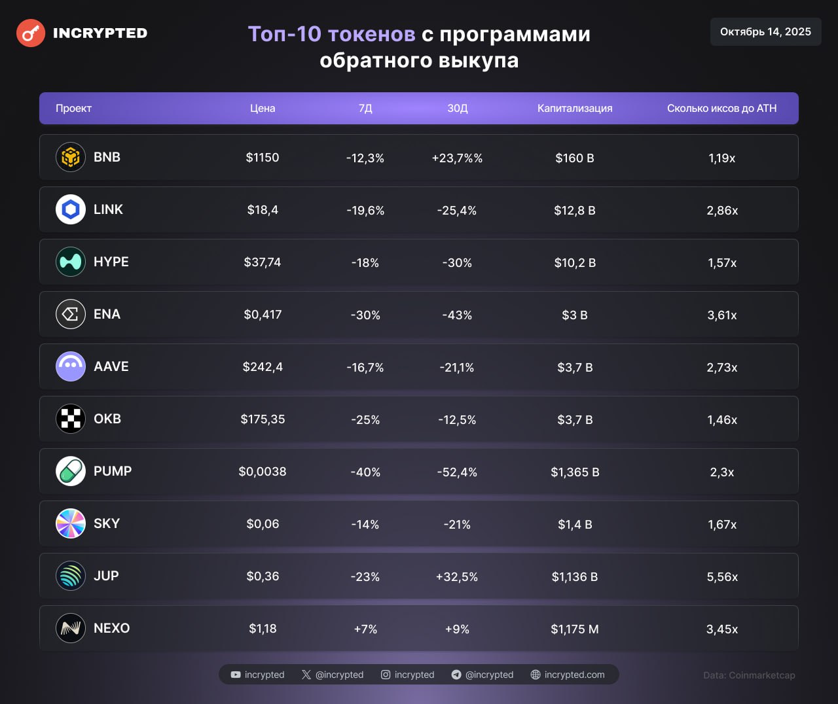Image resolution: width=838 pixels, height=704 pixels.
Task: Select the SKY colorful icon
Action: click(71, 523)
